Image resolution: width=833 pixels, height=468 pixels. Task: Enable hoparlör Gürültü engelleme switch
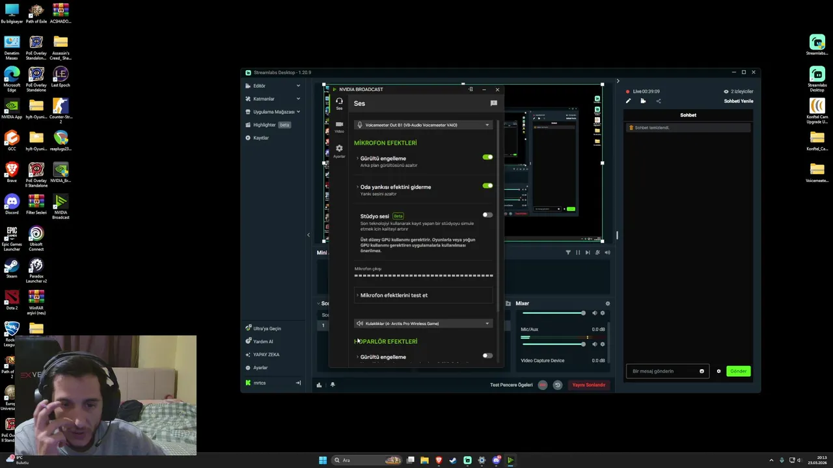tap(487, 356)
